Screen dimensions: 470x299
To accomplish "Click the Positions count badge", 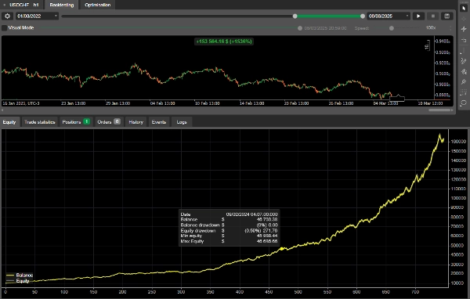I will pos(86,121).
